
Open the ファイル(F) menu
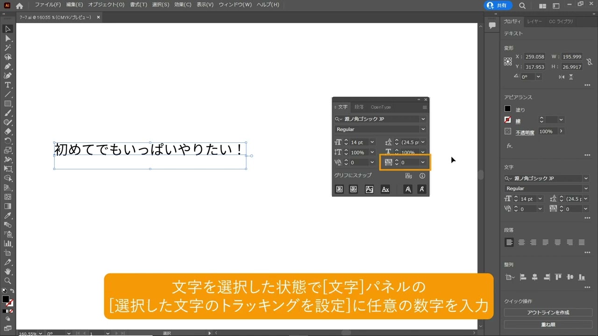(48, 5)
